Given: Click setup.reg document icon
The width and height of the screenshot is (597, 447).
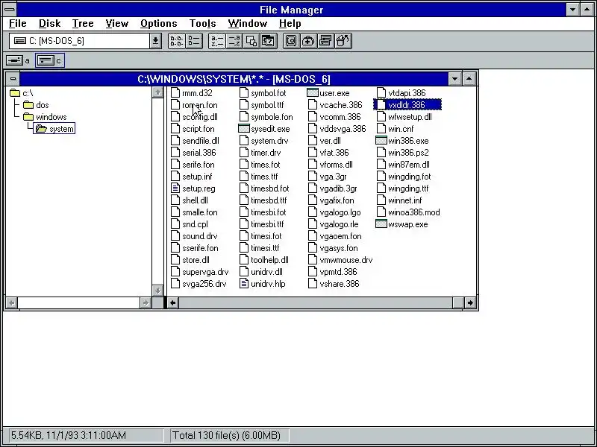Looking at the screenshot, I should (x=175, y=188).
